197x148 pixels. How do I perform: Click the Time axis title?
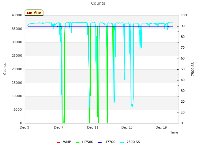174,132
